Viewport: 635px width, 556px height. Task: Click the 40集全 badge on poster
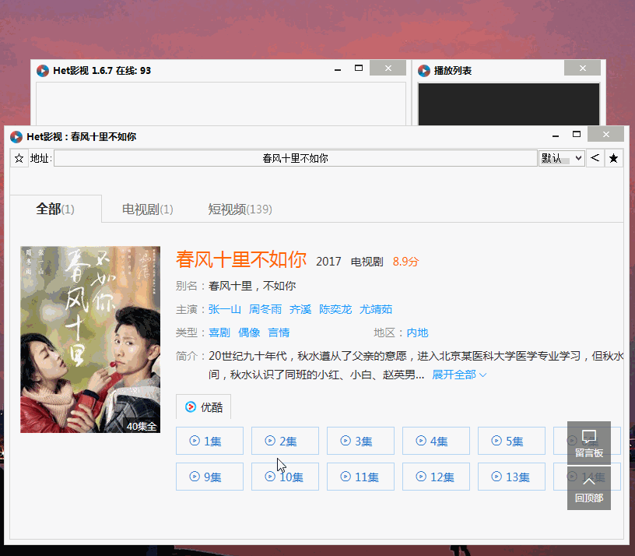click(x=142, y=426)
